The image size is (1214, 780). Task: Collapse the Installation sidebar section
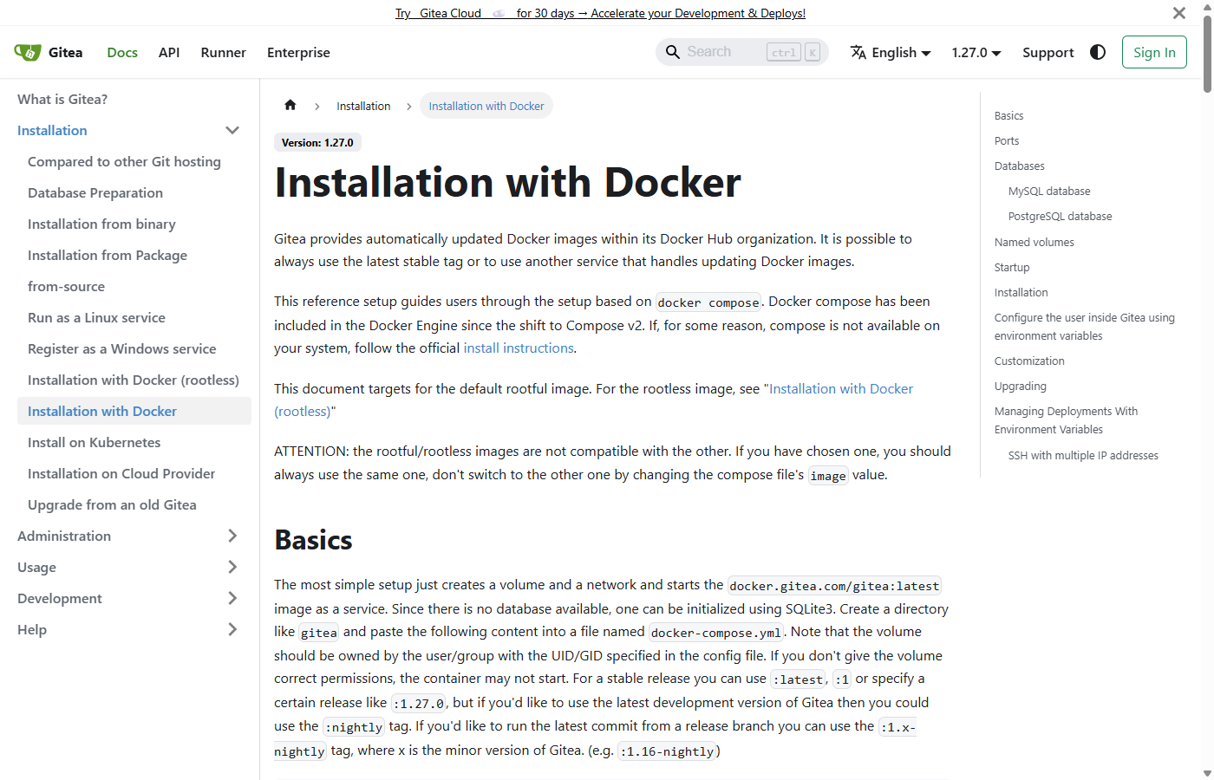coord(232,130)
